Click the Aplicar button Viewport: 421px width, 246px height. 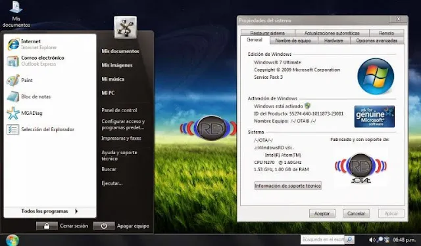tap(391, 213)
